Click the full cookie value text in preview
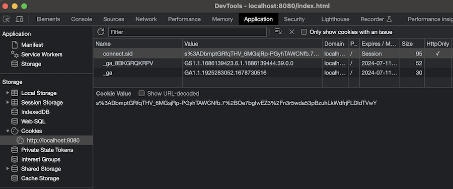Screen dimensions: 453x189 237,103
